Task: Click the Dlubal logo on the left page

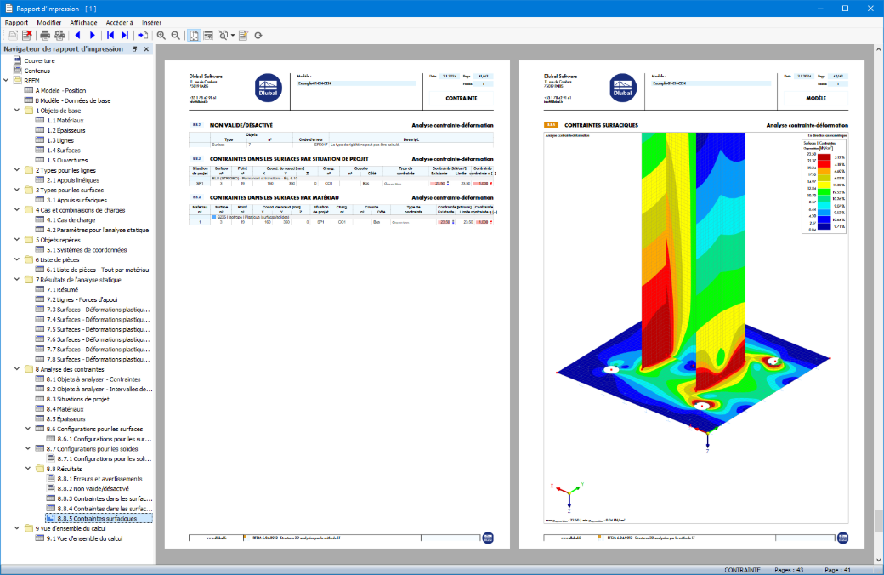Action: pos(268,88)
